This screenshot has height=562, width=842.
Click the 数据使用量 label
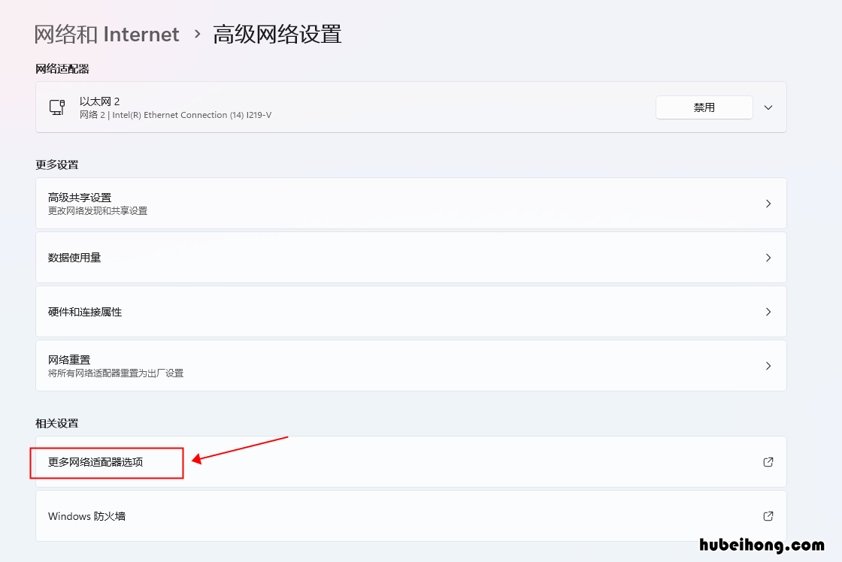[x=74, y=258]
